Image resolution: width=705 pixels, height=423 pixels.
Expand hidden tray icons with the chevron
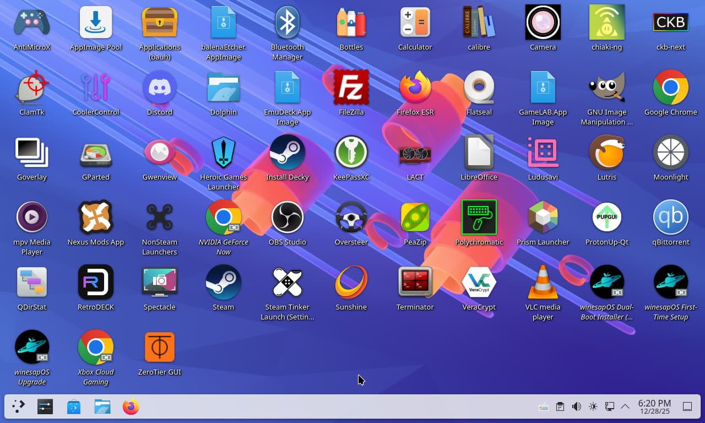click(625, 406)
